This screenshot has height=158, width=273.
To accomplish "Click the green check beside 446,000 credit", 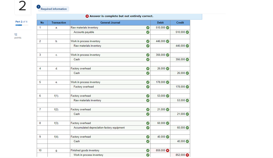I will [x=187, y=46].
